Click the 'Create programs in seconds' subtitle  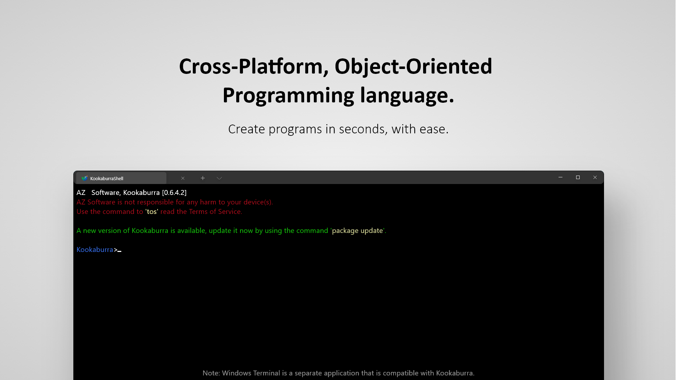click(x=338, y=129)
